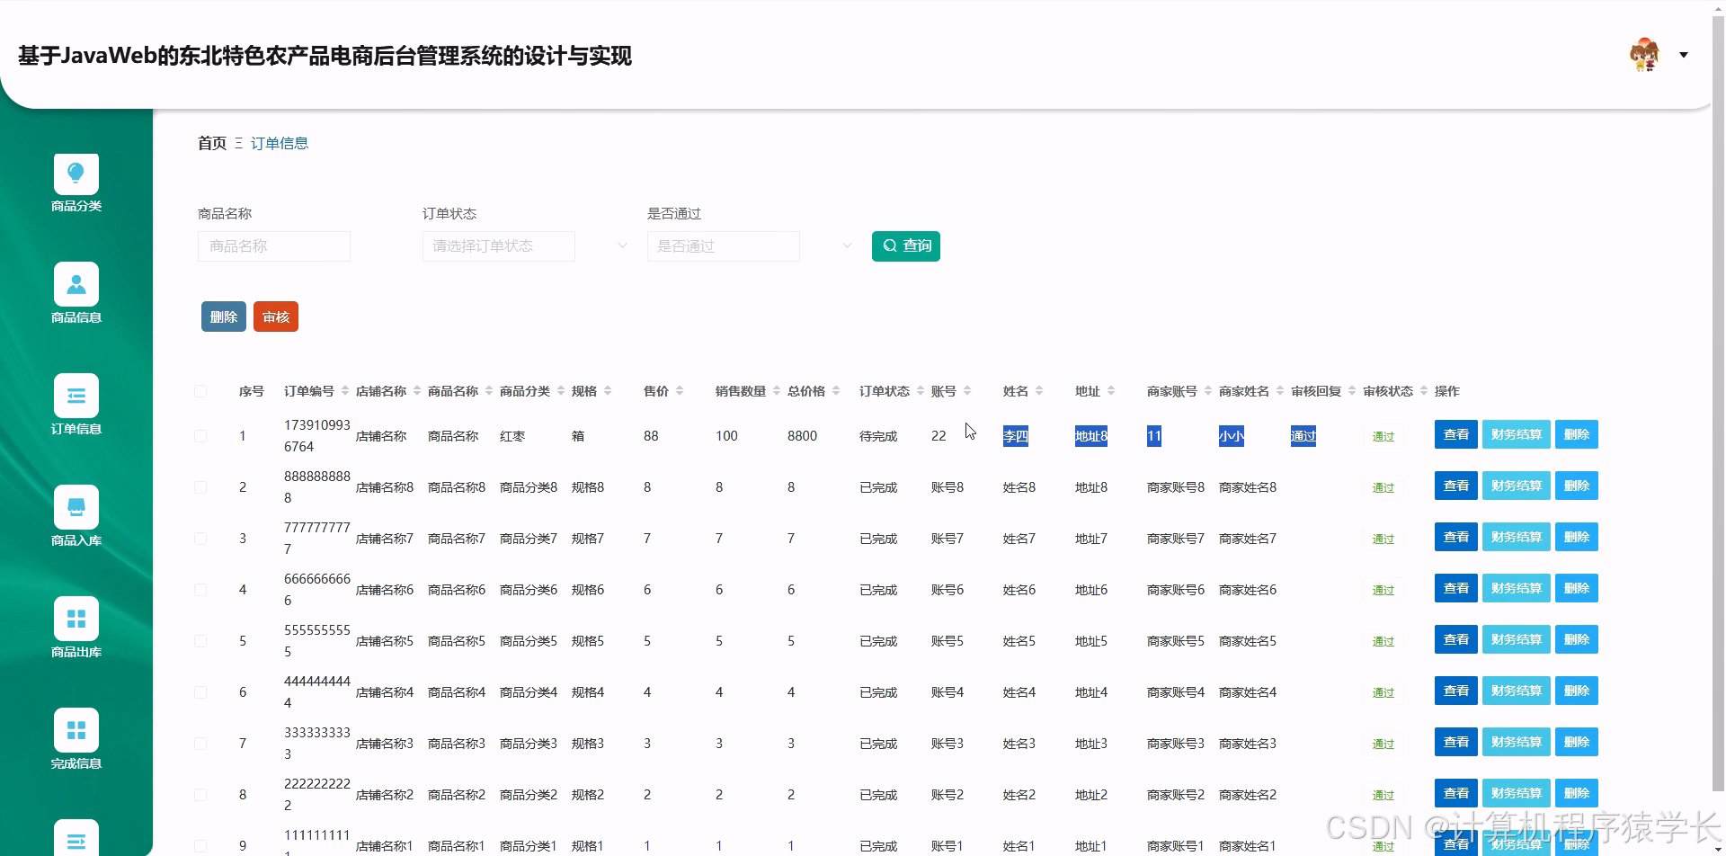Image resolution: width=1726 pixels, height=856 pixels.
Task: Sort by 商家账号 column arrows
Action: [x=1207, y=391]
